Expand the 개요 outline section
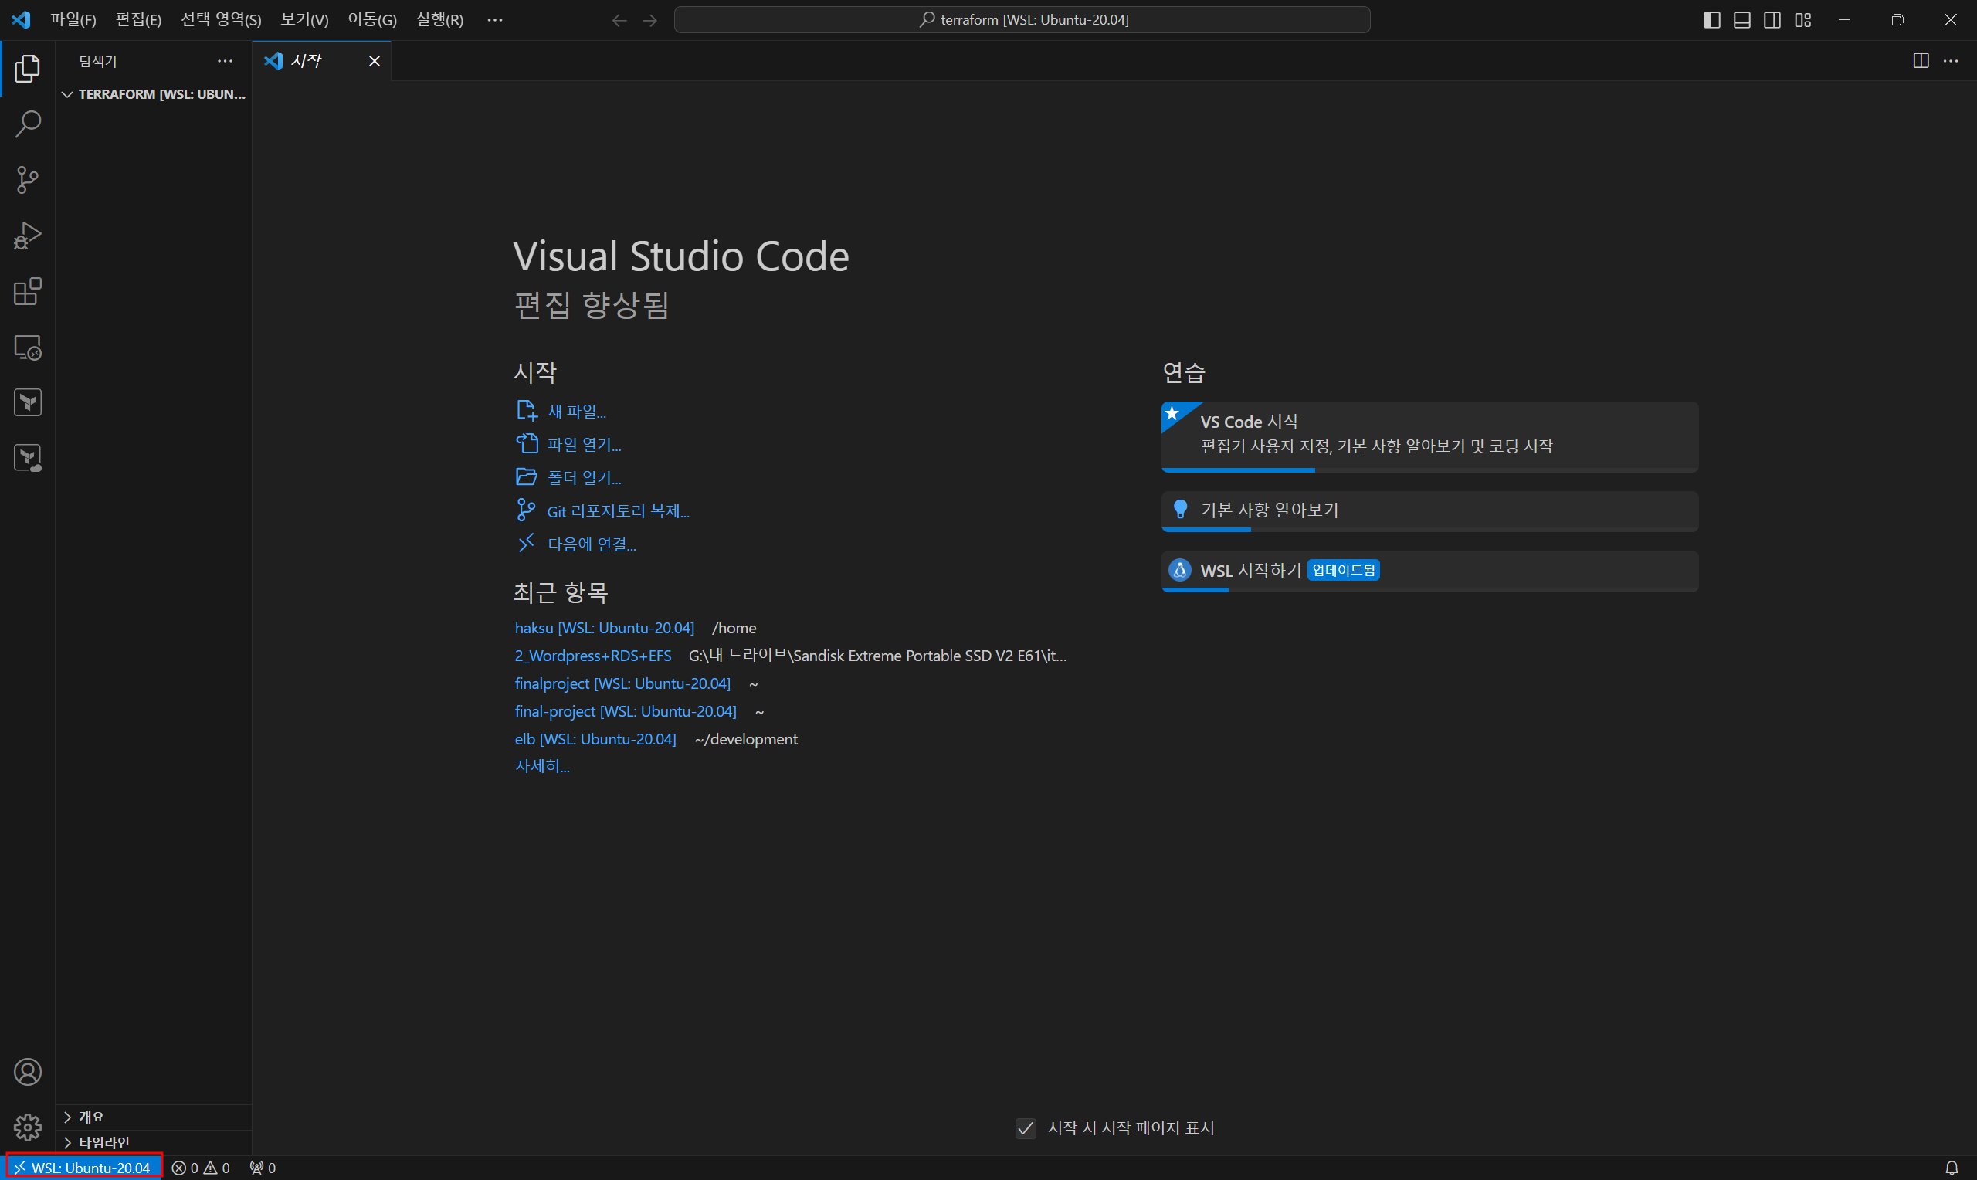 tap(90, 1117)
